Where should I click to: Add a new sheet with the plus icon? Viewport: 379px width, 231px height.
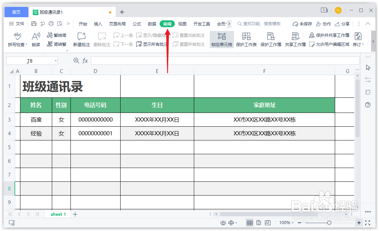tap(75, 214)
